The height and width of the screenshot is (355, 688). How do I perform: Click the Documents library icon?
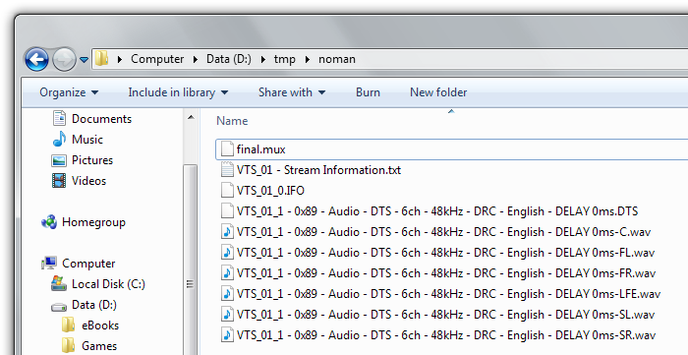tap(59, 118)
